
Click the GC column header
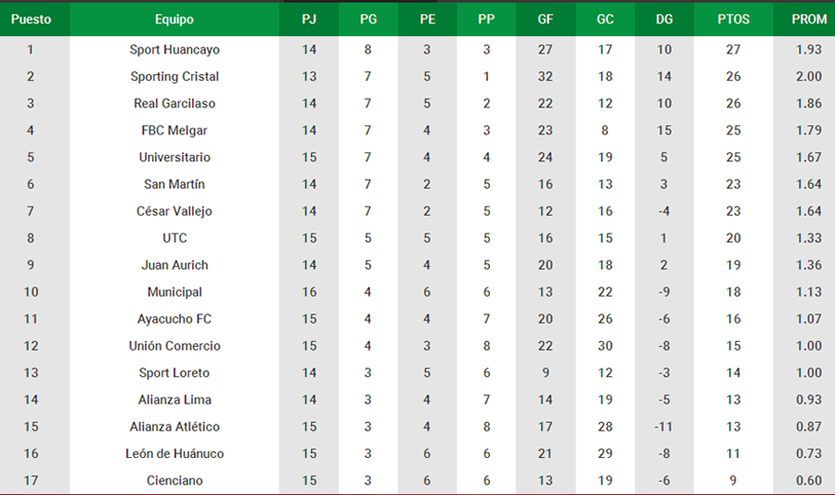pyautogui.click(x=605, y=19)
